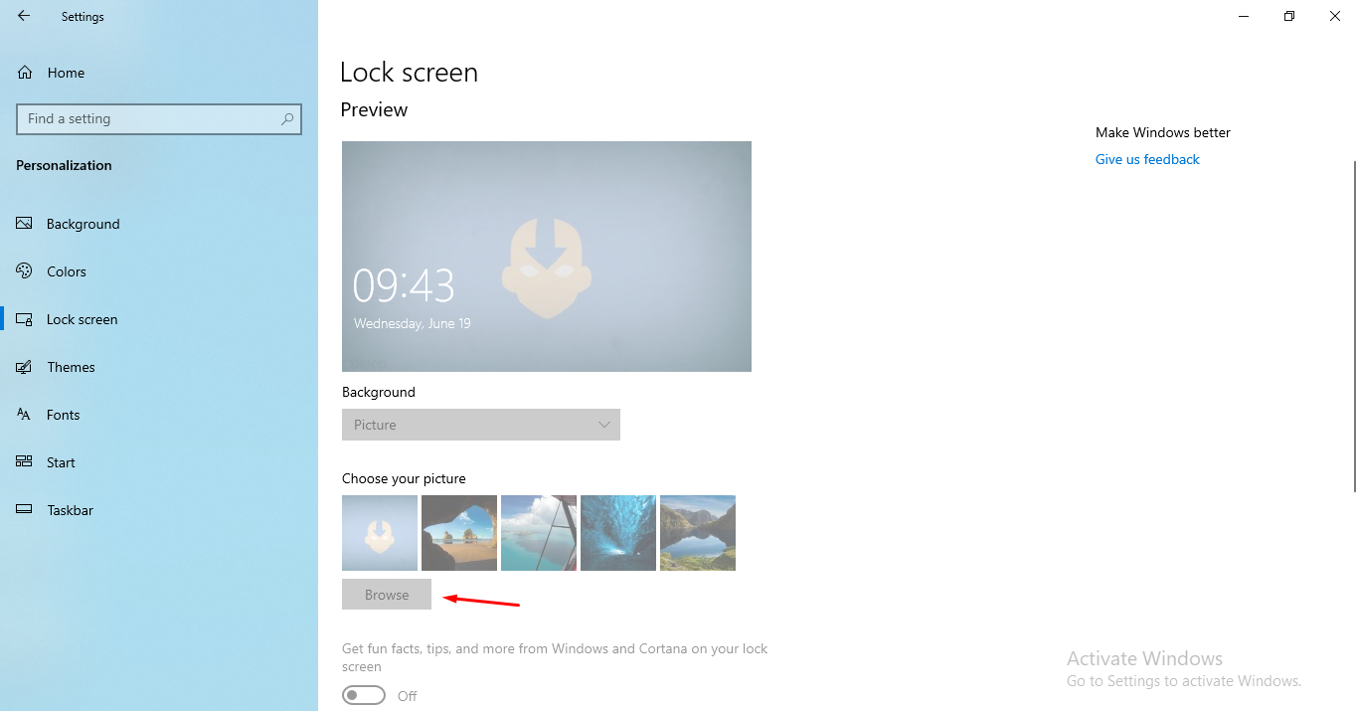Open Home via the house icon

click(25, 73)
